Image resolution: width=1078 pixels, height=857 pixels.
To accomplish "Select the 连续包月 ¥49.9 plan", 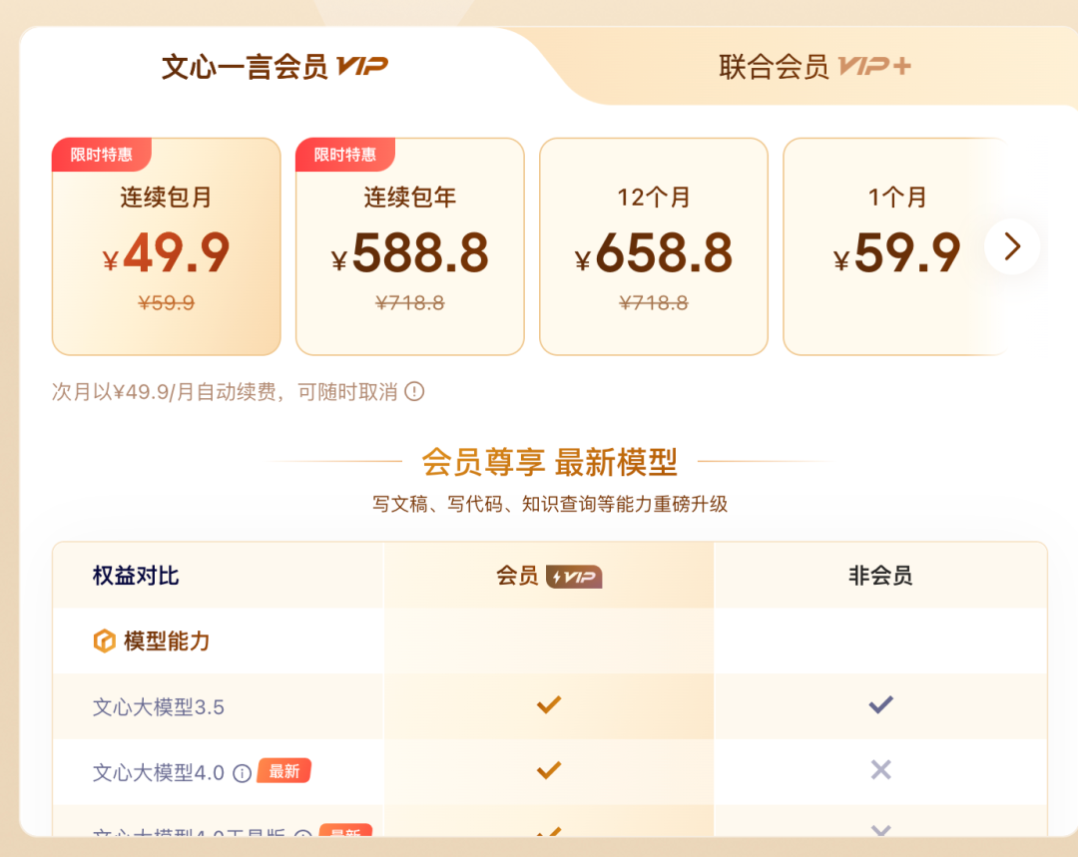I will coord(166,247).
